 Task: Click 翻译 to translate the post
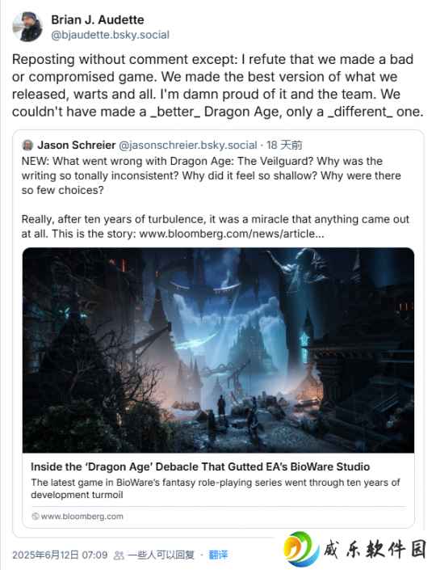click(x=218, y=555)
